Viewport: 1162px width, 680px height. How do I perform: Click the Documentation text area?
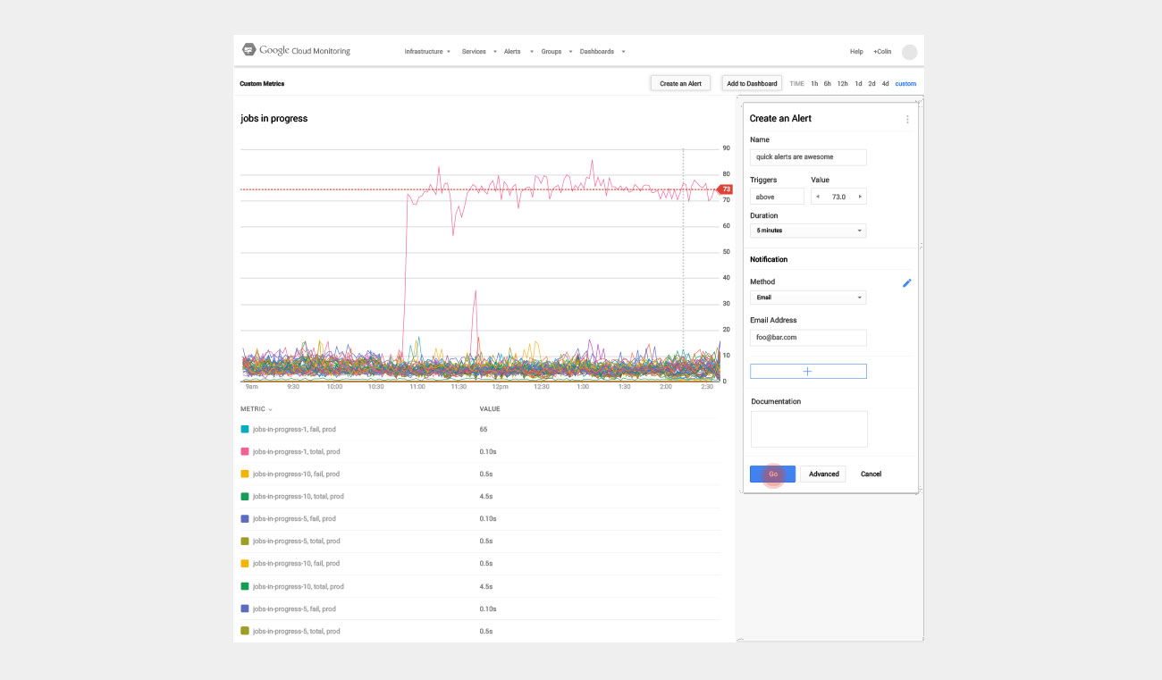tap(809, 429)
